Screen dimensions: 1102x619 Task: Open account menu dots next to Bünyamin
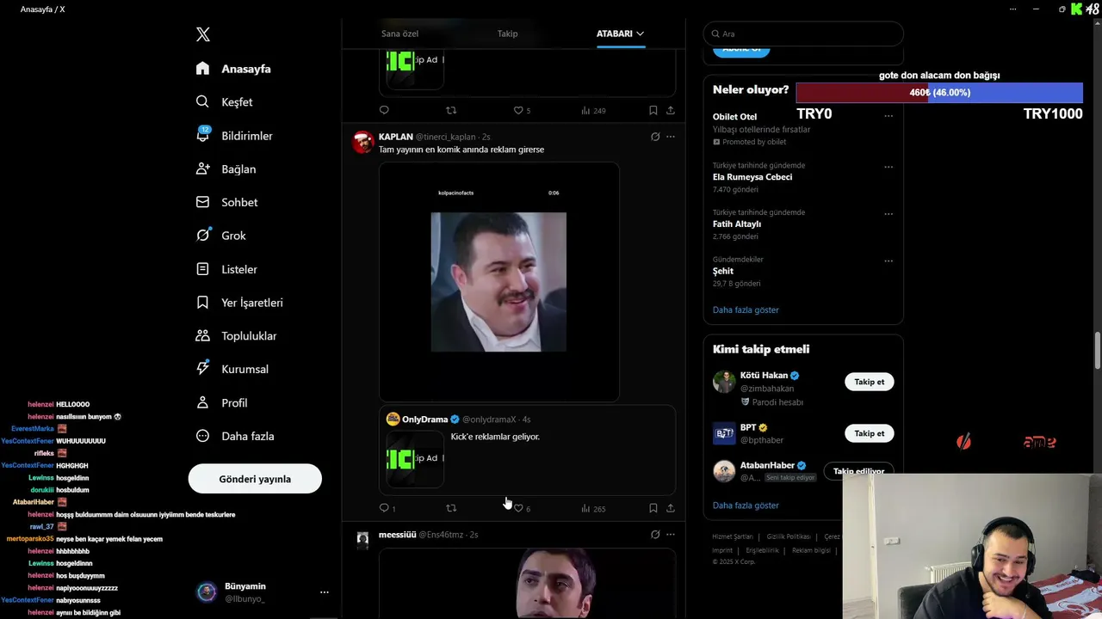[325, 592]
